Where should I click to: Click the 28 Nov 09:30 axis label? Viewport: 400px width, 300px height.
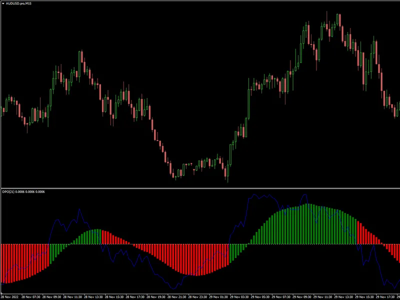pos(51,297)
